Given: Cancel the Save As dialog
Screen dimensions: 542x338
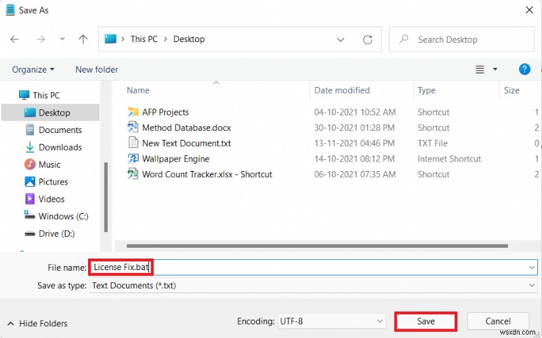Looking at the screenshot, I should (x=498, y=322).
